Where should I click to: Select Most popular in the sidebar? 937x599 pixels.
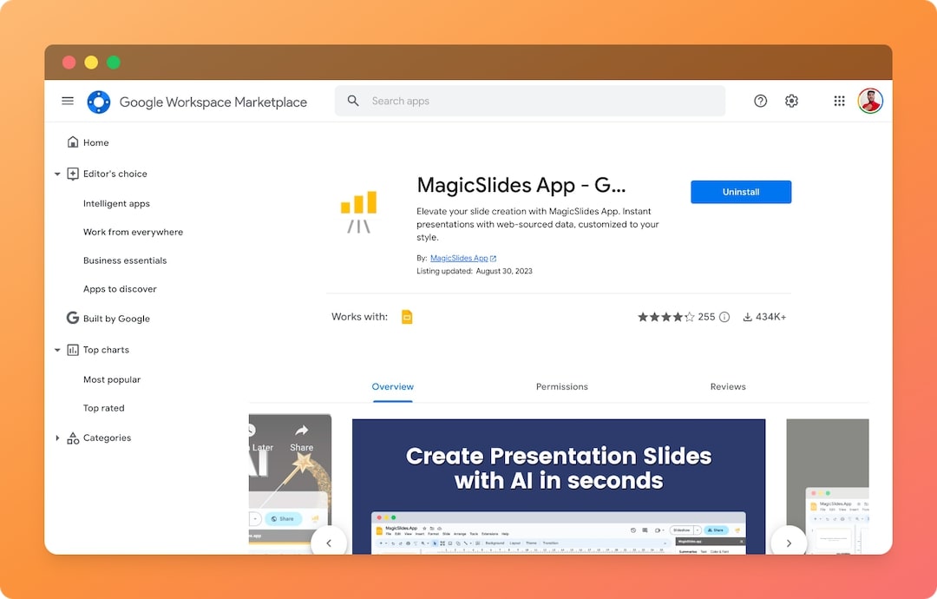point(112,380)
